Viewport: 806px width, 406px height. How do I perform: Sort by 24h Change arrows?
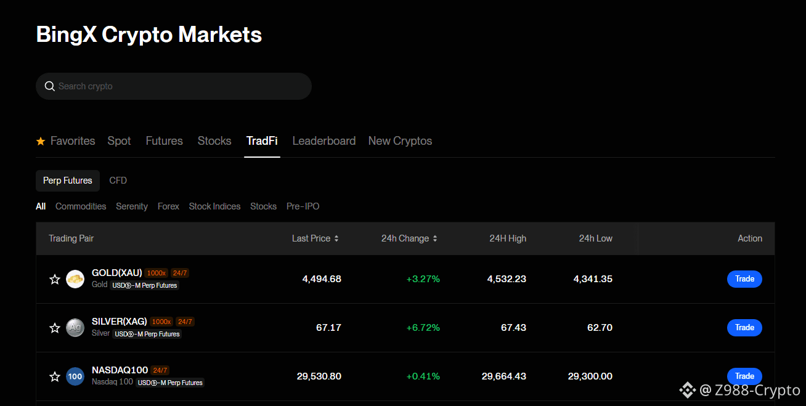pyautogui.click(x=435, y=238)
